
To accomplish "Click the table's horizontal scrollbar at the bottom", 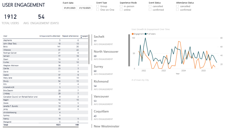I will 41,127.
